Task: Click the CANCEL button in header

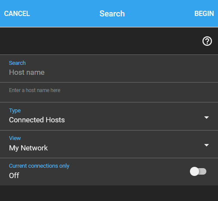Action: pos(17,14)
